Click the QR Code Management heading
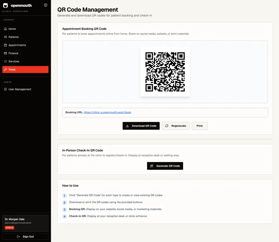Viewport: 279px width, 242px height. point(88,9)
